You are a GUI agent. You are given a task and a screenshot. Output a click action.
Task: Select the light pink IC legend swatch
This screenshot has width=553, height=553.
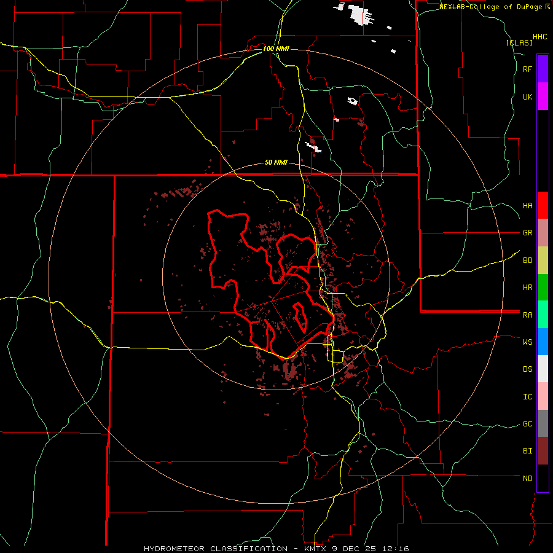click(x=543, y=396)
